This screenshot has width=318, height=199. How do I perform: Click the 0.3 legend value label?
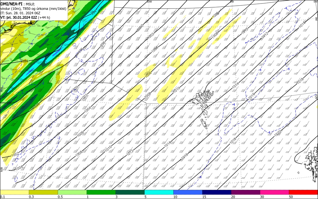click(31, 197)
